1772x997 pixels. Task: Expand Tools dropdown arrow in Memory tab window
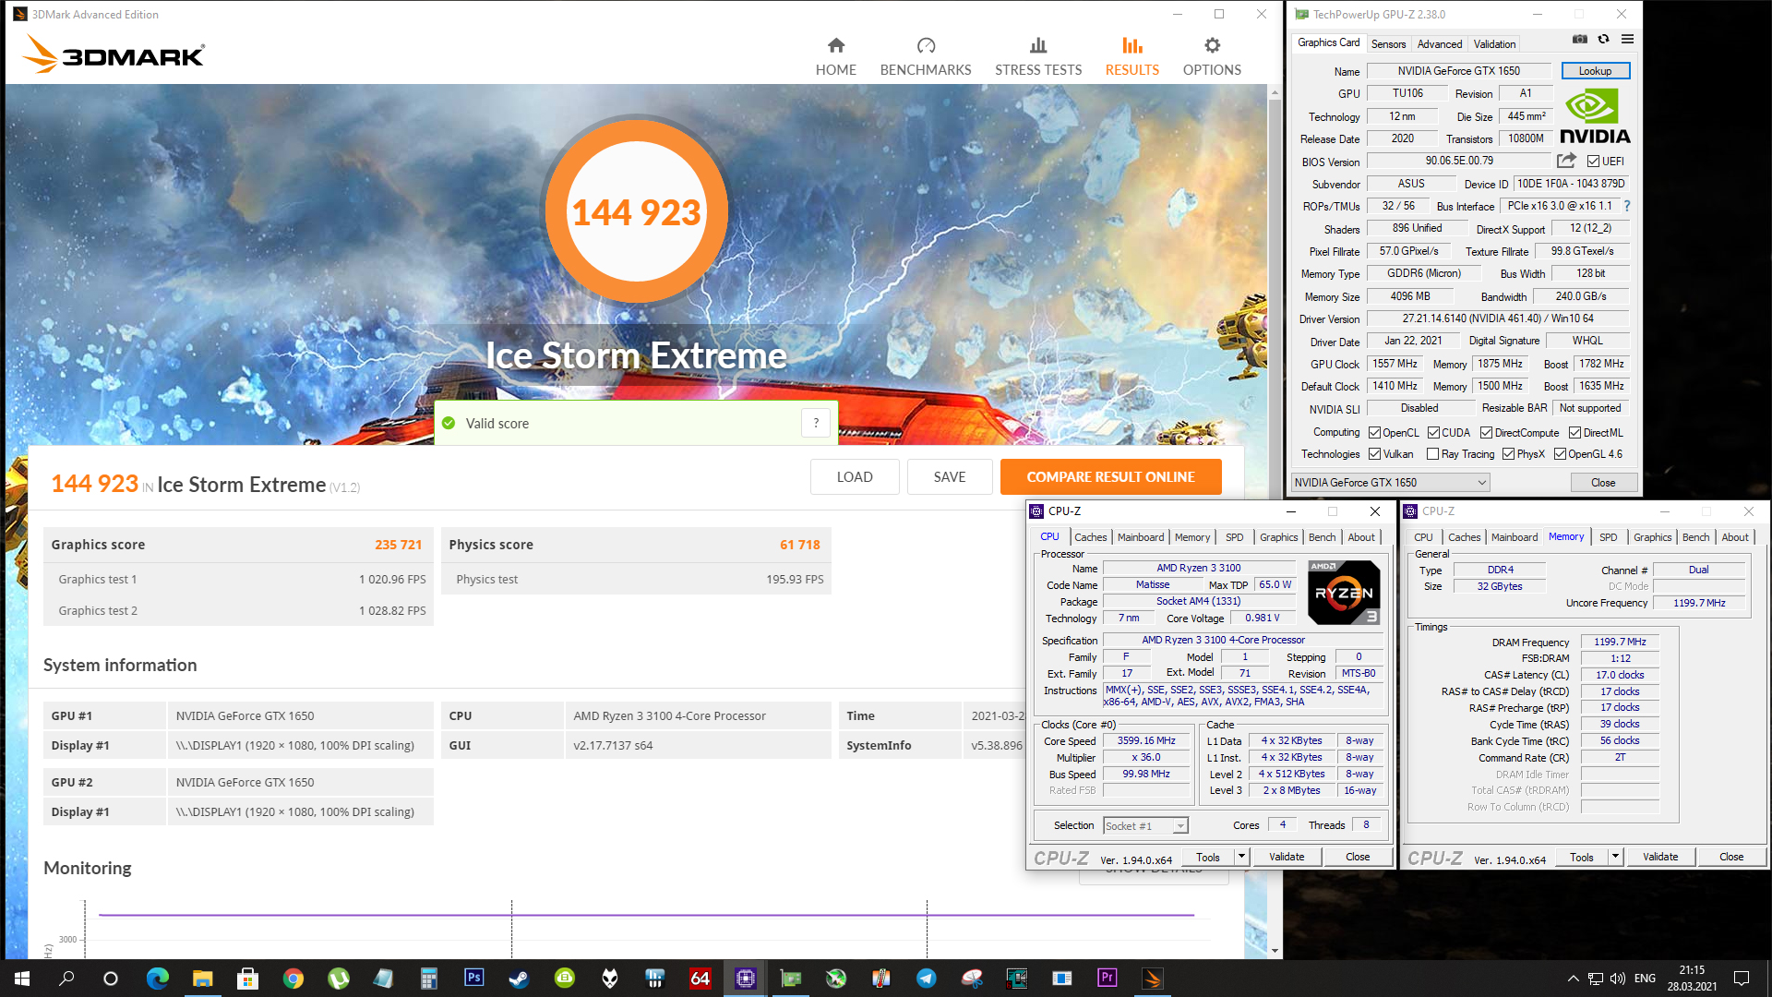[1615, 856]
